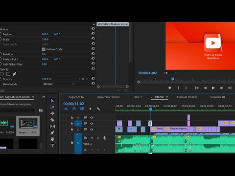Select the Slip tool

[x=52, y=126]
